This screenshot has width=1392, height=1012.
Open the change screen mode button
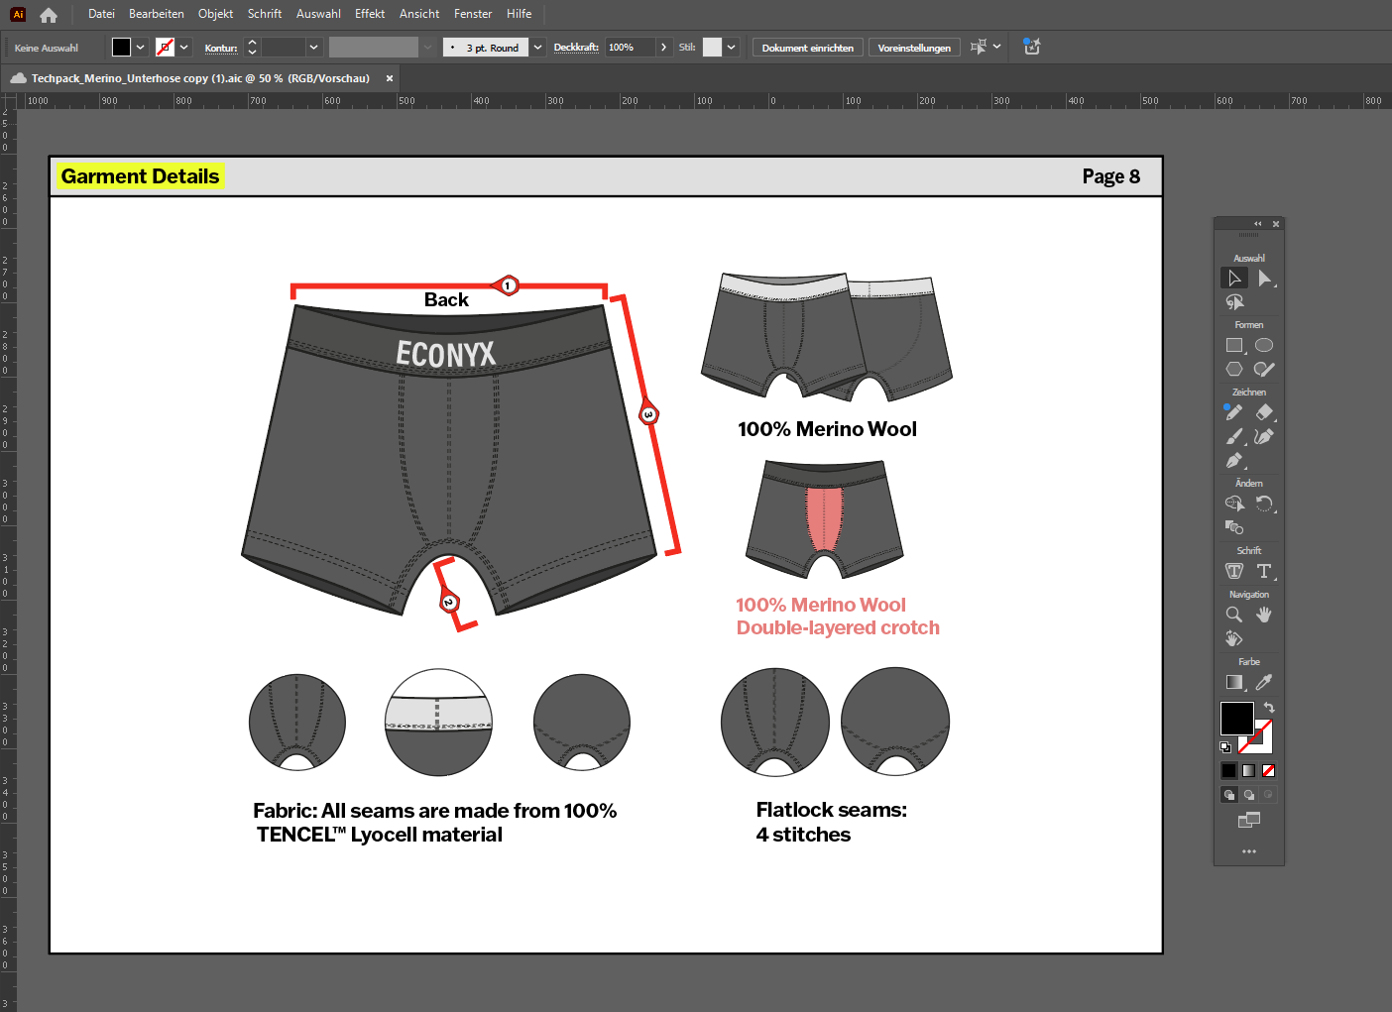tap(1249, 820)
